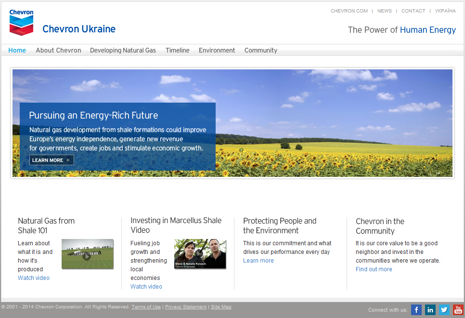Open Chevron's Twitter page icon
This screenshot has height=318, width=465.
click(444, 310)
